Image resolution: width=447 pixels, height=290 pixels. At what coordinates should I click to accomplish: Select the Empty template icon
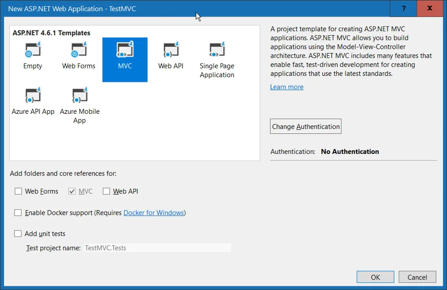tap(33, 50)
